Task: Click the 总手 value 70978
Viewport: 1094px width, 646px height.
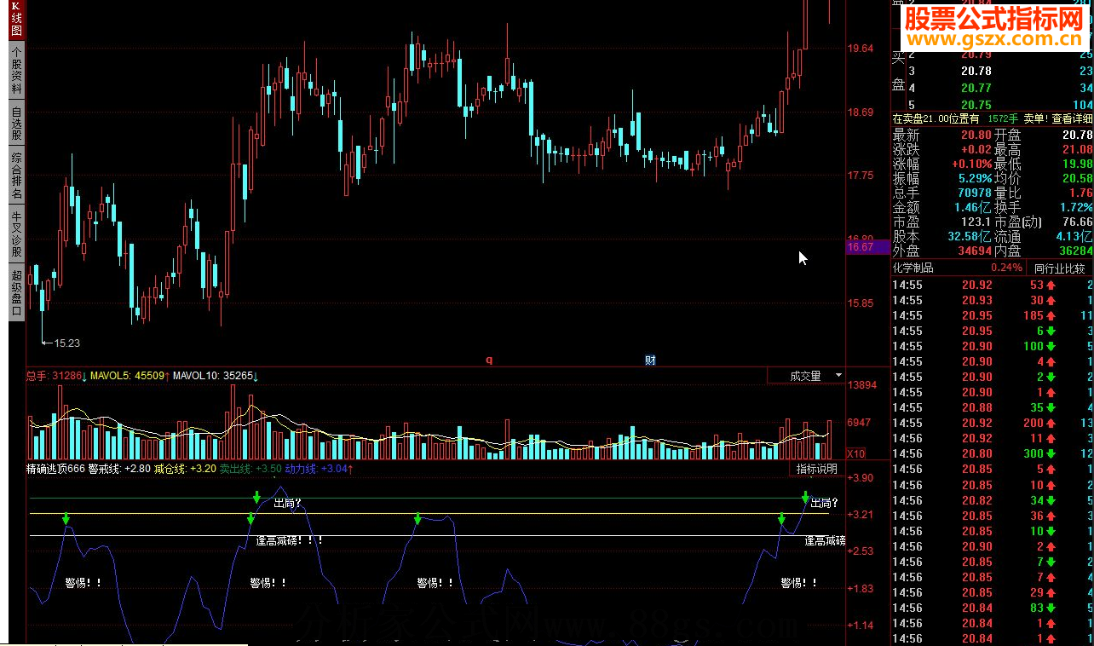Action: pos(975,193)
